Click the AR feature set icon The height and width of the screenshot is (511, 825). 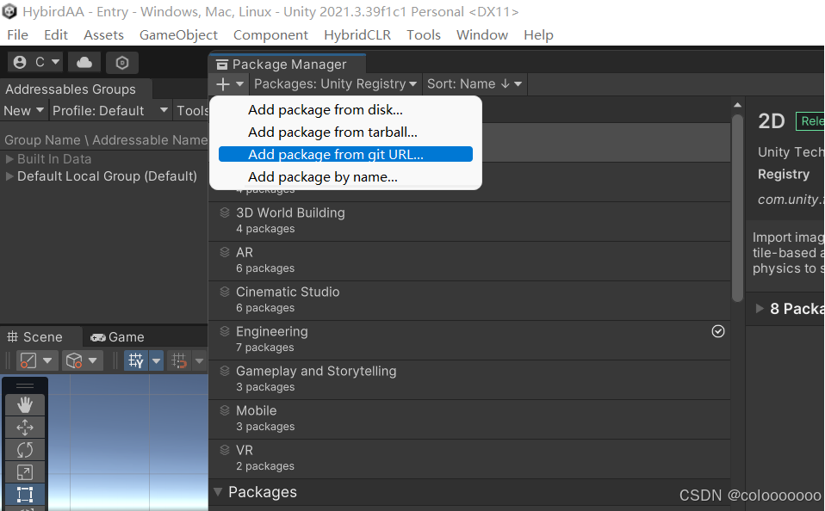coord(225,252)
